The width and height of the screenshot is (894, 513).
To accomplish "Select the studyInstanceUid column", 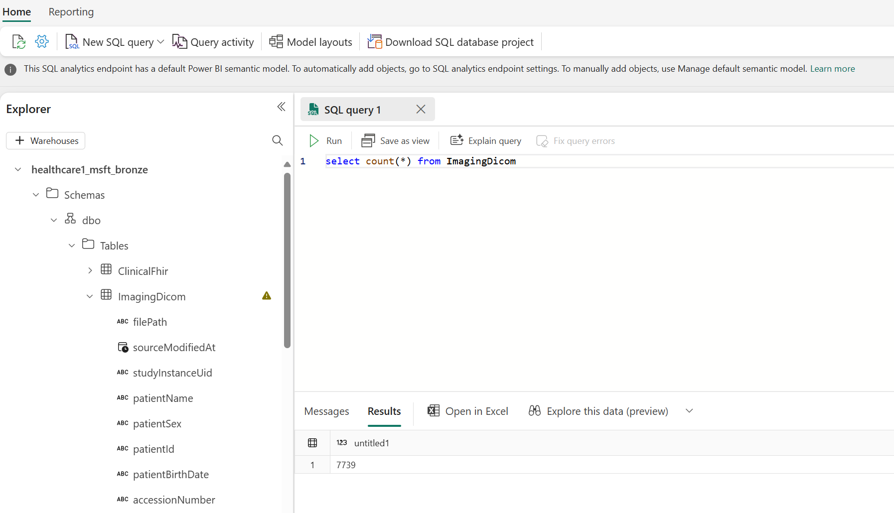I will (x=172, y=373).
